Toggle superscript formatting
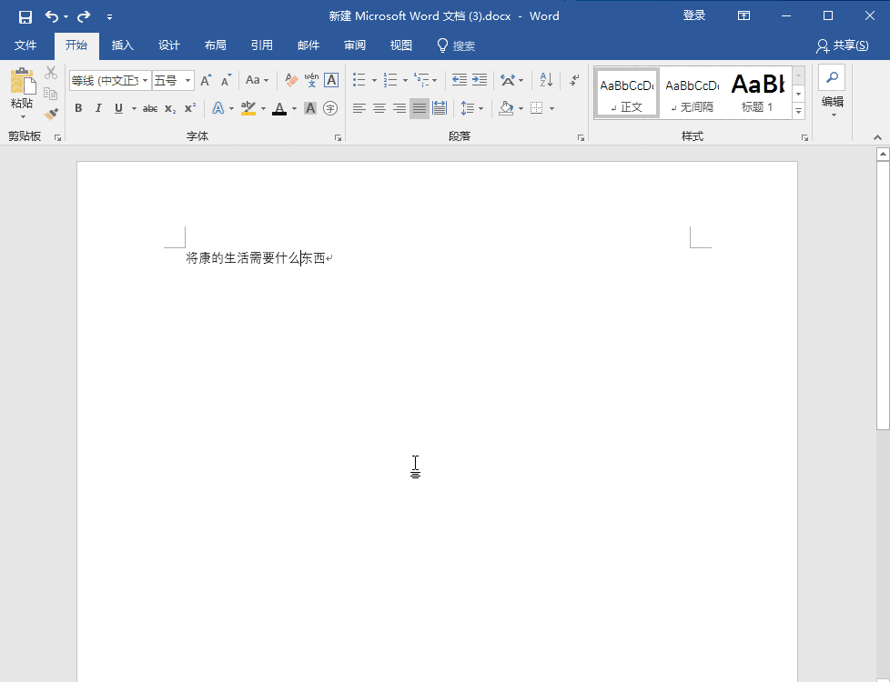 point(190,108)
